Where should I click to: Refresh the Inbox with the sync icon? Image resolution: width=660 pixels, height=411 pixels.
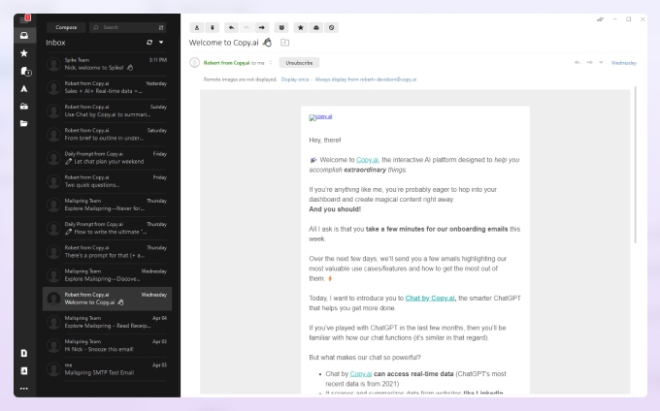149,43
